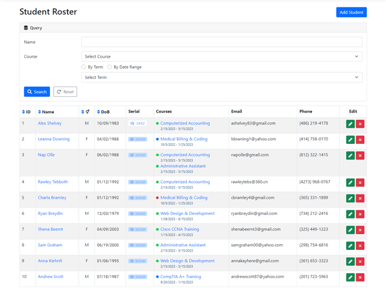This screenshot has width=386, height=295.
Task: Edit Shena Beernt's record with pencil icon
Action: click(350, 230)
